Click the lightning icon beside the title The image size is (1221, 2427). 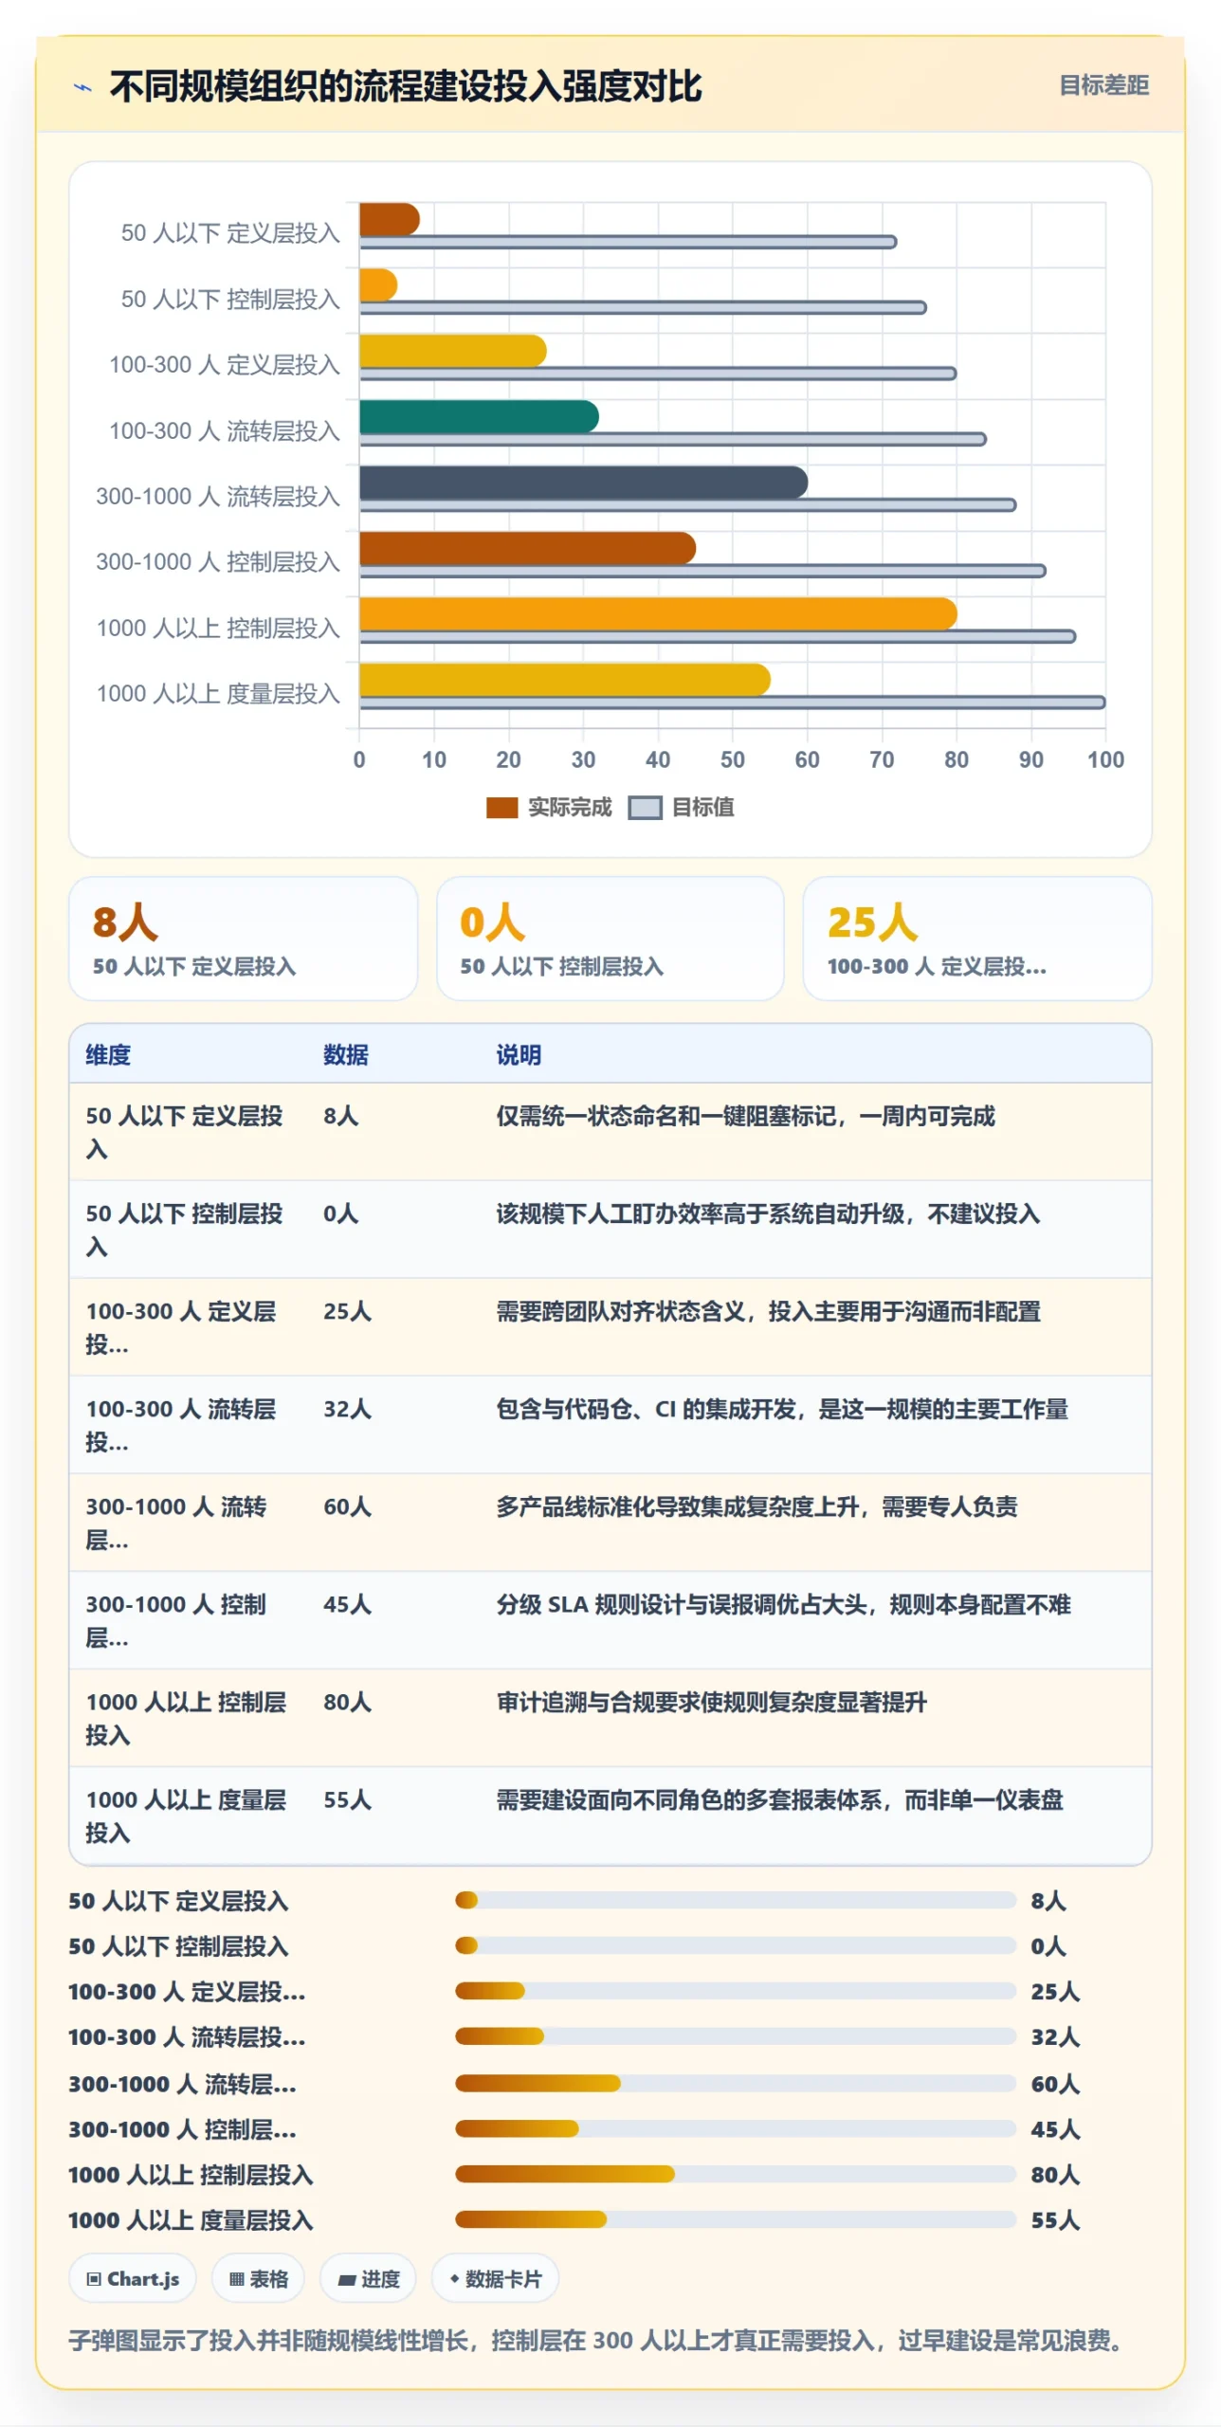click(x=83, y=87)
